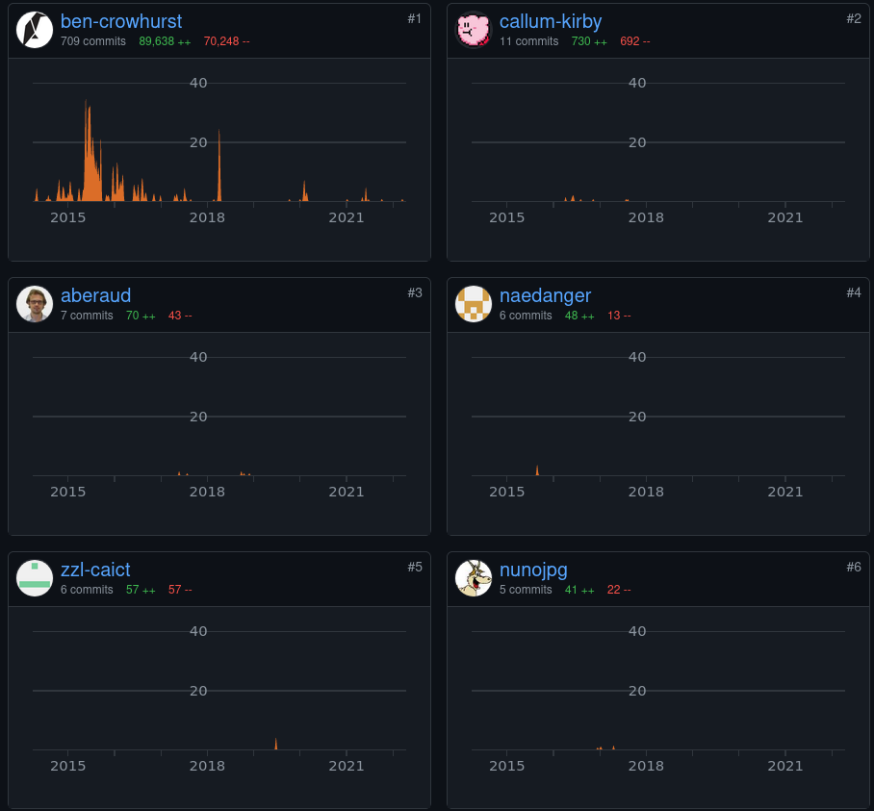The height and width of the screenshot is (811, 874).
Task: Open the callum-kirby profile link
Action: 551,21
